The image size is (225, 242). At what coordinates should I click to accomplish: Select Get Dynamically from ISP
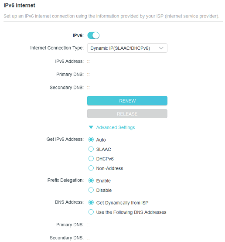[91, 202]
